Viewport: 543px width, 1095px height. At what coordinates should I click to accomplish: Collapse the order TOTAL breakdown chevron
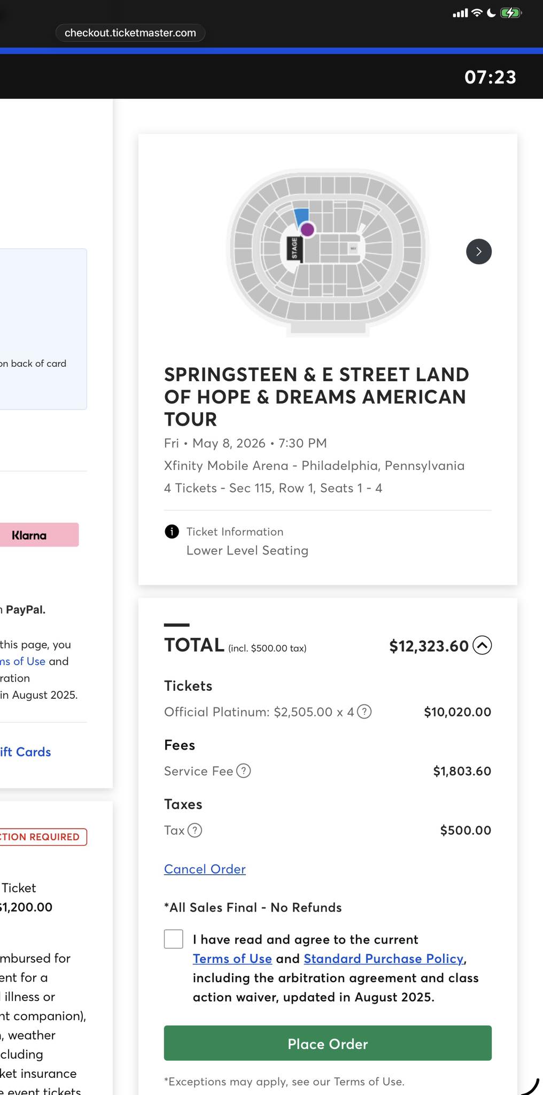point(482,645)
